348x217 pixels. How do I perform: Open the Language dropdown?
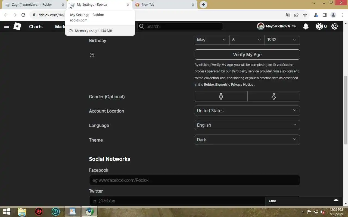[247, 125]
